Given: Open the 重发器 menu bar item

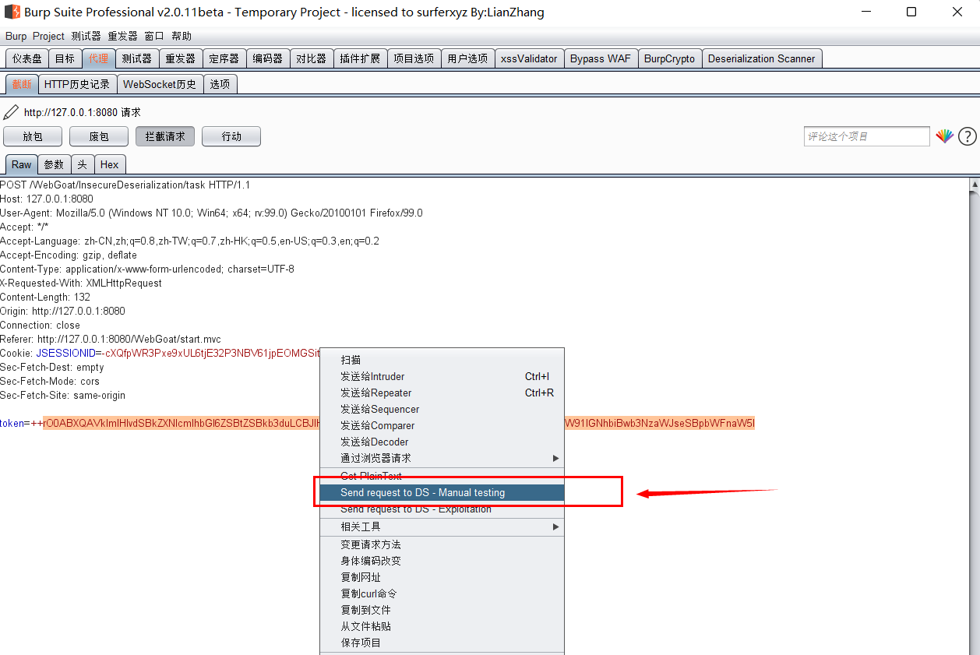Looking at the screenshot, I should coord(122,36).
